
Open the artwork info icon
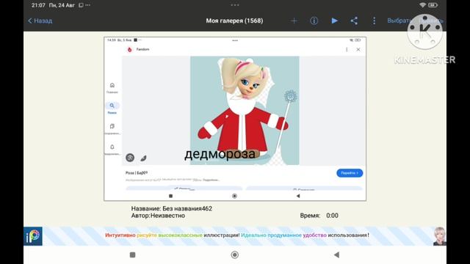314,21
